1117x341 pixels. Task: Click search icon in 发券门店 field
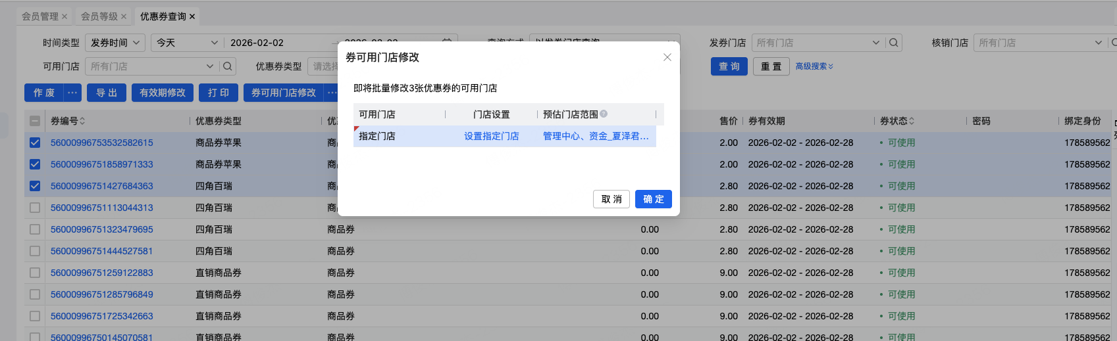(x=893, y=43)
